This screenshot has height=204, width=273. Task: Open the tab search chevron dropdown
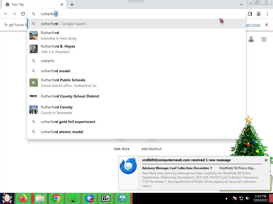pyautogui.click(x=241, y=5)
